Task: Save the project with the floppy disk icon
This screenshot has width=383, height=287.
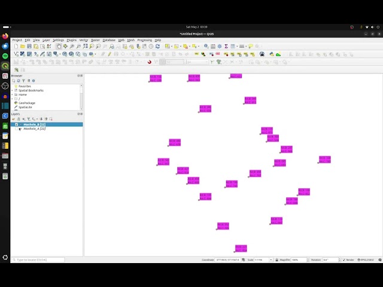Action: point(29,46)
